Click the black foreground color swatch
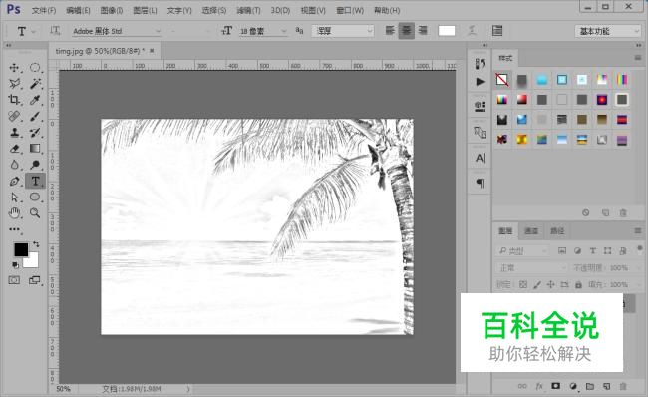The width and height of the screenshot is (648, 397). 21,249
